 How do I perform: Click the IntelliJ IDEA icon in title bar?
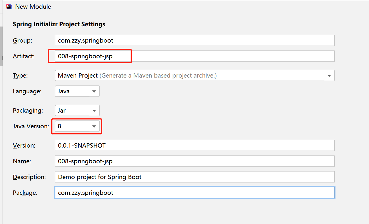tap(9, 6)
